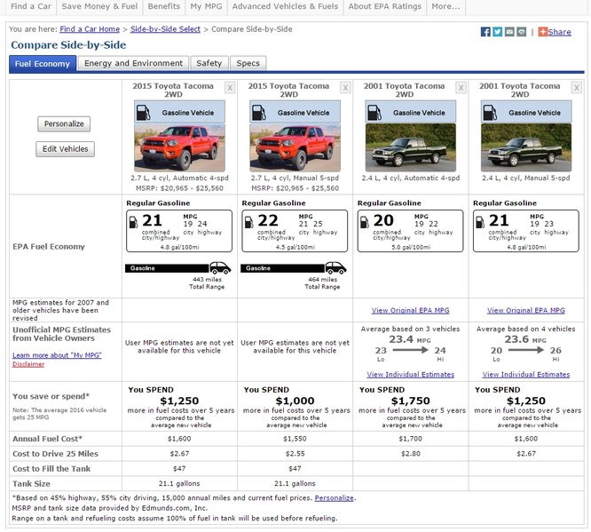Remove 2015 Tacoma Manual 5-spd column
This screenshot has height=532, width=591.
(345, 88)
